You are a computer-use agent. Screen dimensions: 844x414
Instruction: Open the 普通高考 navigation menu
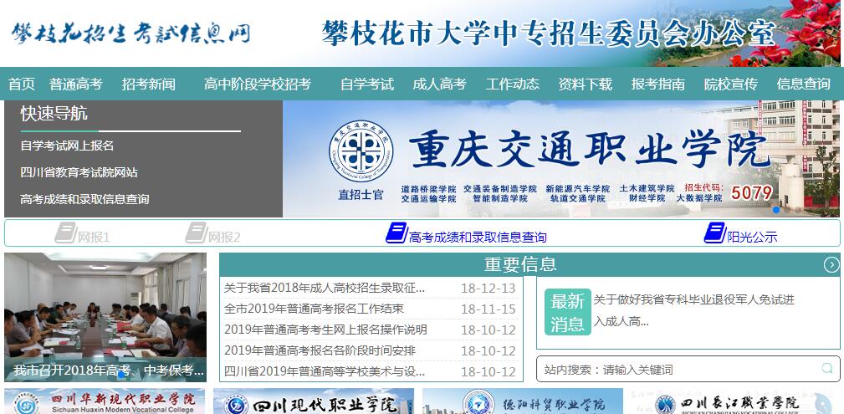pyautogui.click(x=75, y=84)
